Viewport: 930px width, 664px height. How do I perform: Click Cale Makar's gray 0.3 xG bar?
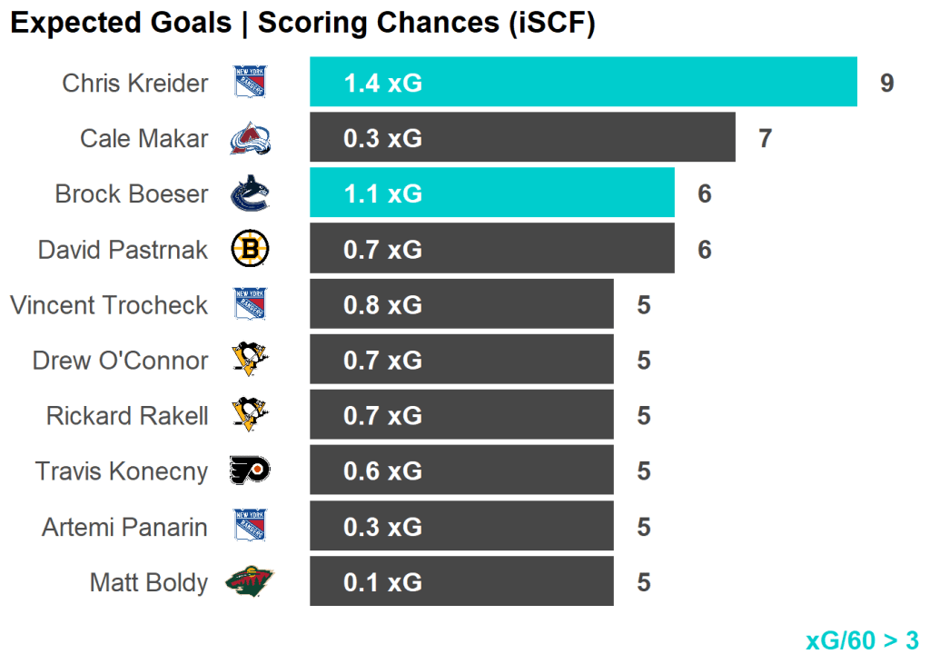point(522,138)
